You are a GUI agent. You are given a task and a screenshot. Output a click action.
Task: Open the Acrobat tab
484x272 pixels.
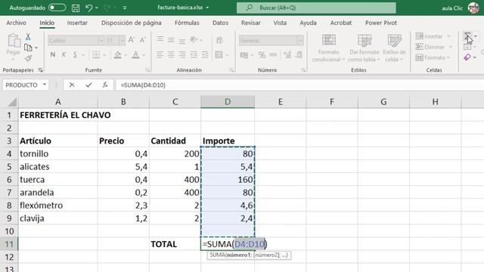(341, 23)
